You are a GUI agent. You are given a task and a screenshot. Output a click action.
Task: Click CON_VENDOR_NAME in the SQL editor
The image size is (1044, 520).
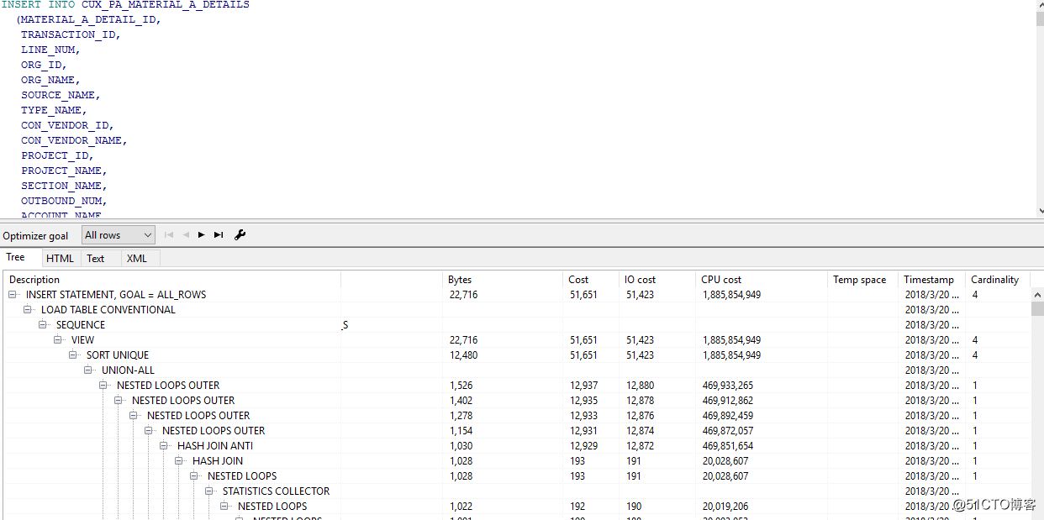tap(71, 140)
